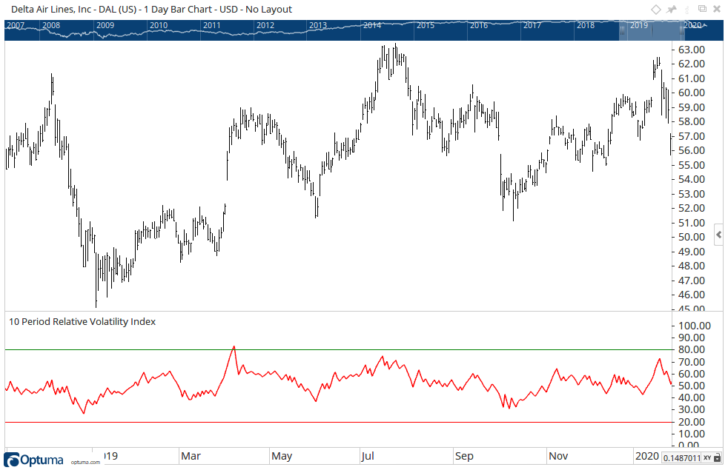Image resolution: width=728 pixels, height=470 pixels.
Task: Jump to 2018 in the overview timeline
Action: (x=586, y=25)
